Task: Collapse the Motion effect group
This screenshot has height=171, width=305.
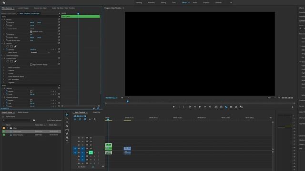Action: (x=2, y=19)
